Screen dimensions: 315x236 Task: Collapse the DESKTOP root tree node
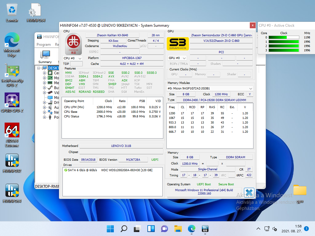coord(39,68)
